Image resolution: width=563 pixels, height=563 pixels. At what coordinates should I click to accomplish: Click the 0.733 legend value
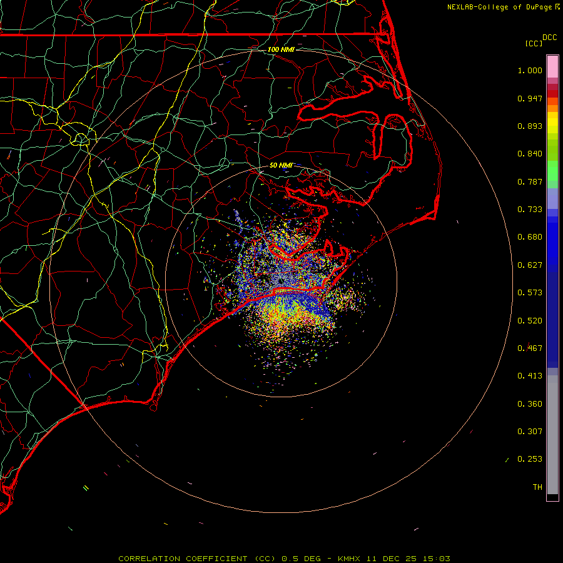pyautogui.click(x=530, y=210)
